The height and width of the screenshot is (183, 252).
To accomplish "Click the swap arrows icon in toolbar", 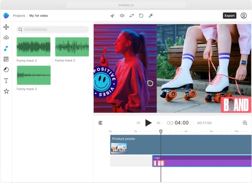I will click(132, 16).
